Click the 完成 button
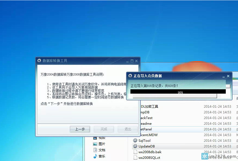Image resolution: width=238 pixels, height=161 pixels. click(x=104, y=129)
